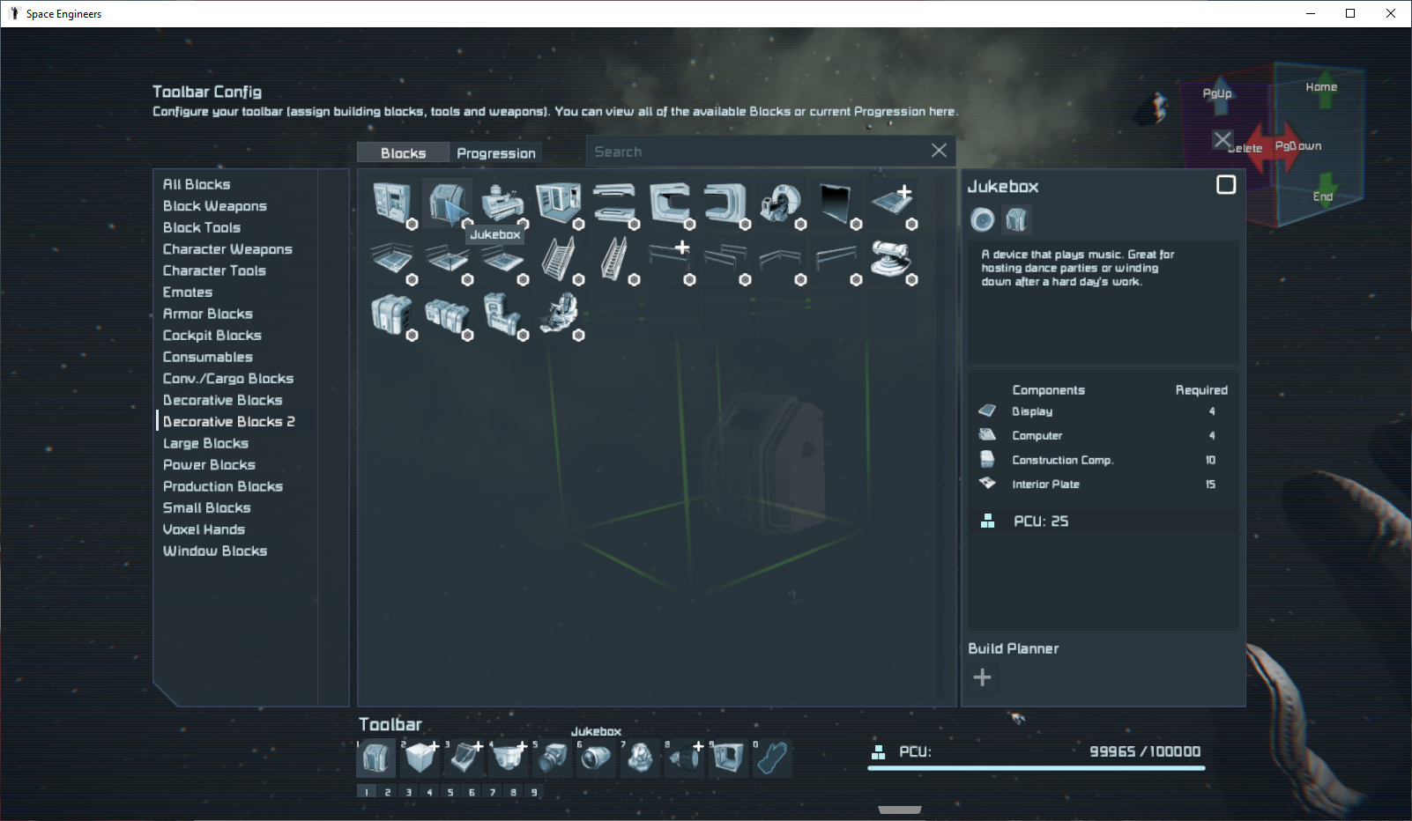
Task: Select the wheel item in toolbar slot 8
Action: pos(684,758)
